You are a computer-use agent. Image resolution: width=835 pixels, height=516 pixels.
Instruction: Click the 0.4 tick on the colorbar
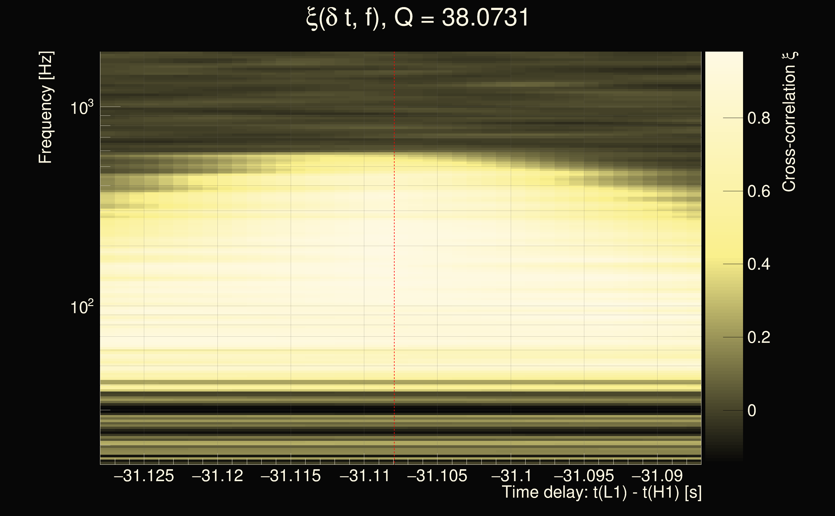click(x=759, y=264)
